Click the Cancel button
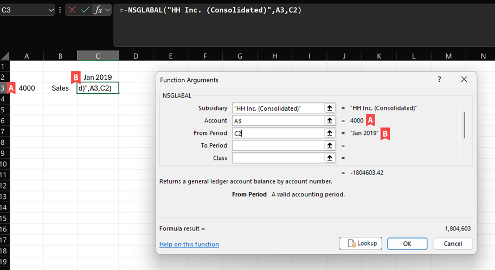 coord(453,243)
